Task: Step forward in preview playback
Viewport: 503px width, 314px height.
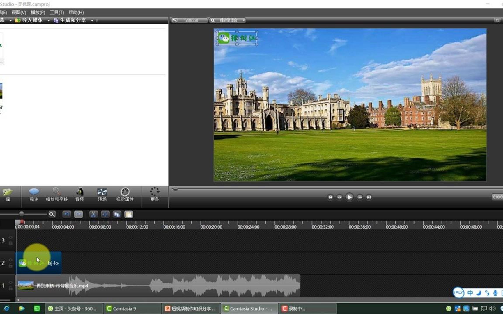Action: pos(360,197)
